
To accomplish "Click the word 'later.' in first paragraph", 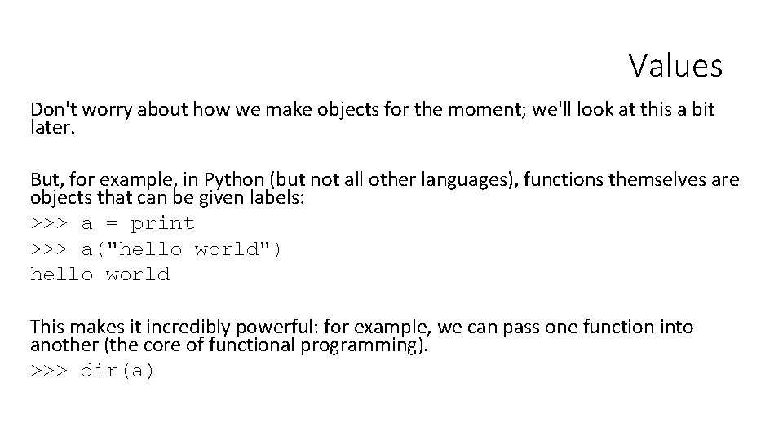I will (52, 126).
